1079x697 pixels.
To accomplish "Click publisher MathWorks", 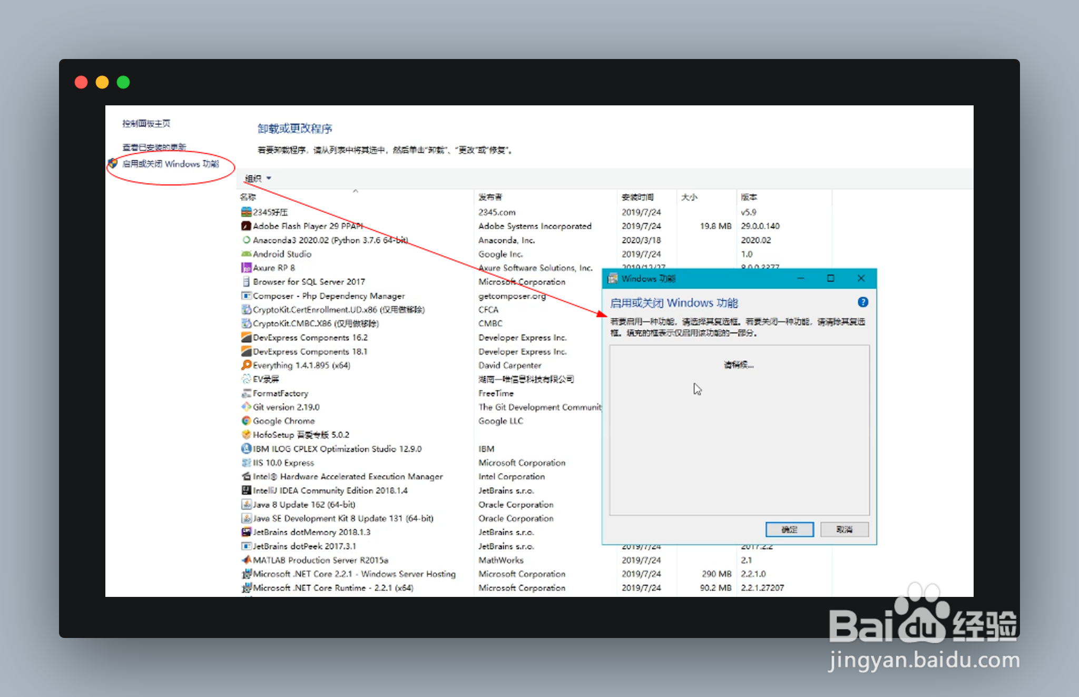I will click(501, 560).
